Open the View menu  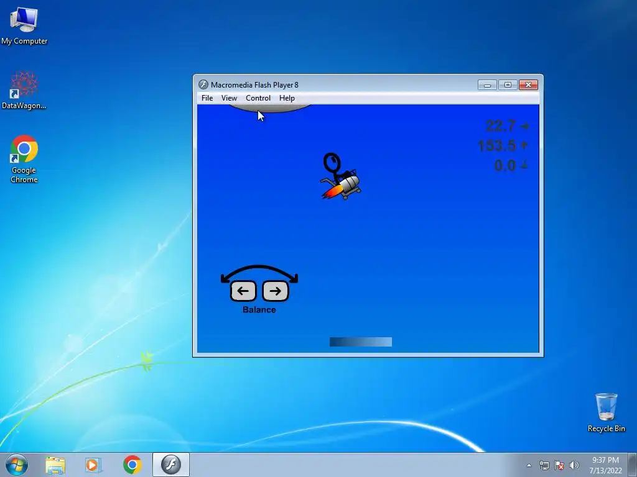point(229,98)
